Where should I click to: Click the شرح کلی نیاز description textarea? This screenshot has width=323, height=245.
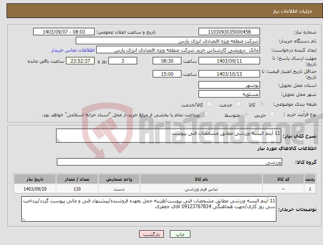coord(169,136)
